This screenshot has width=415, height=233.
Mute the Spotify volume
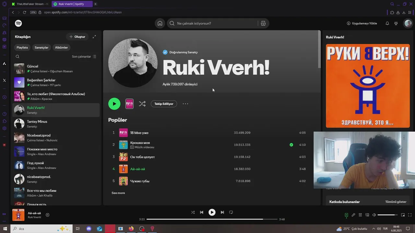coord(374,215)
